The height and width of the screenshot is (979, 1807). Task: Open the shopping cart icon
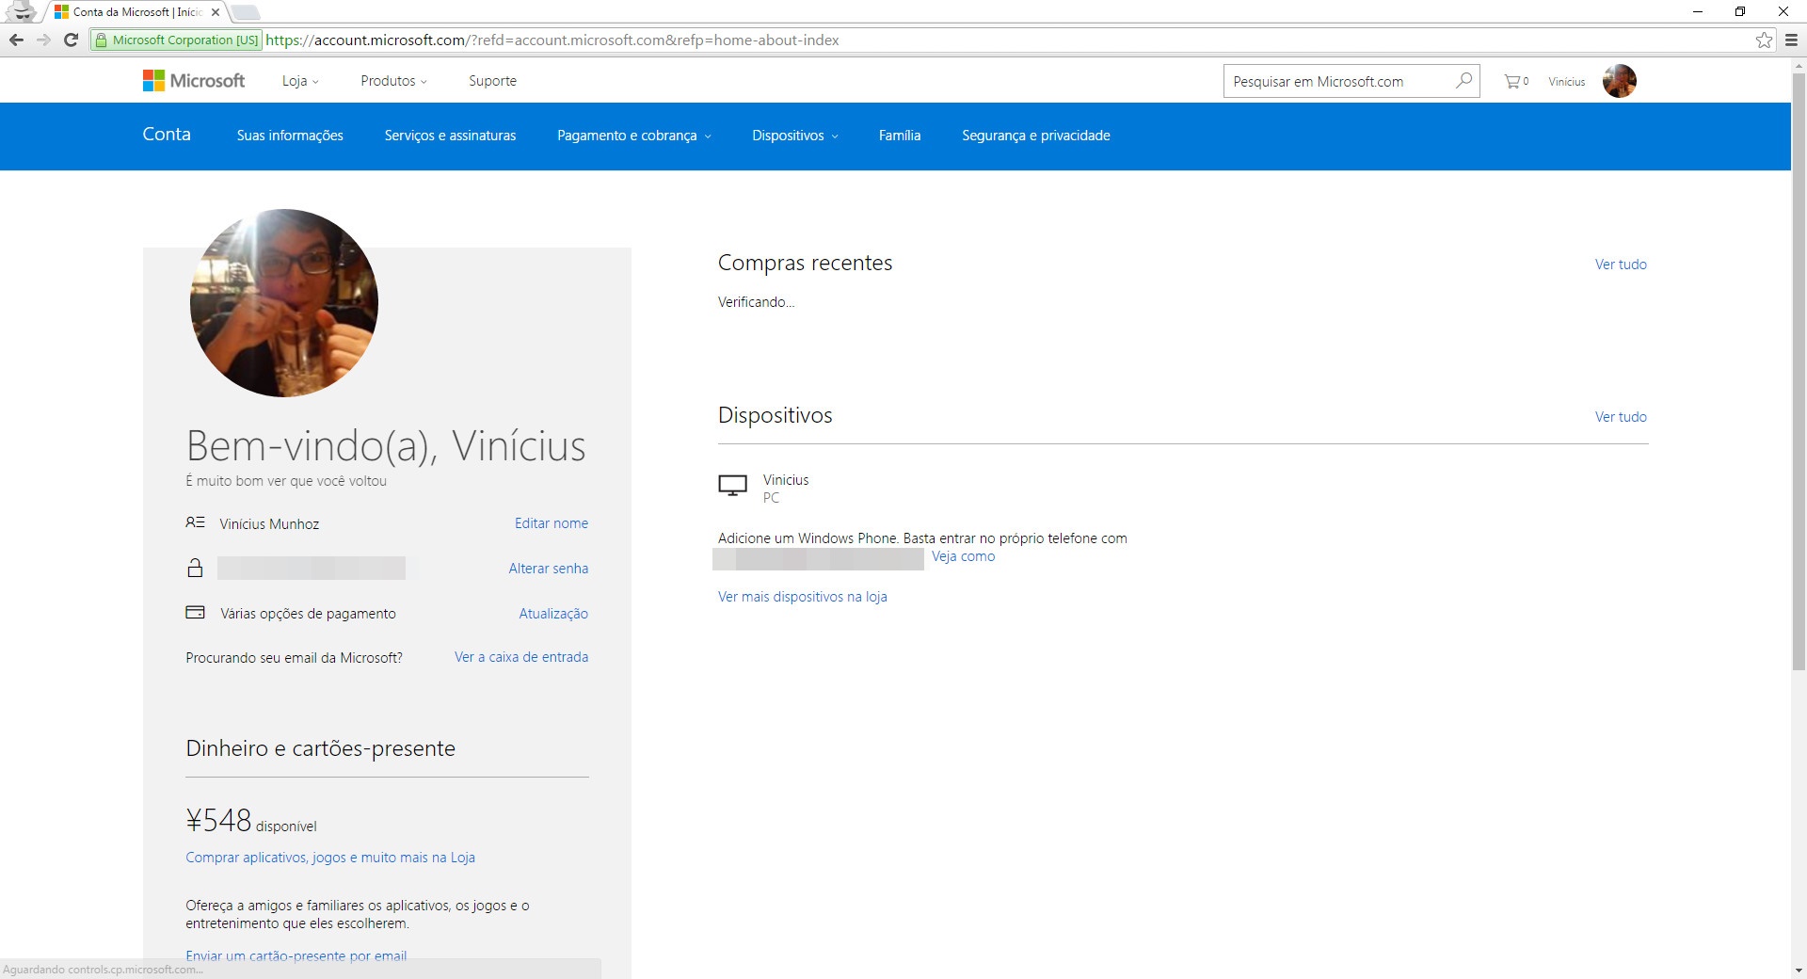(x=1512, y=82)
